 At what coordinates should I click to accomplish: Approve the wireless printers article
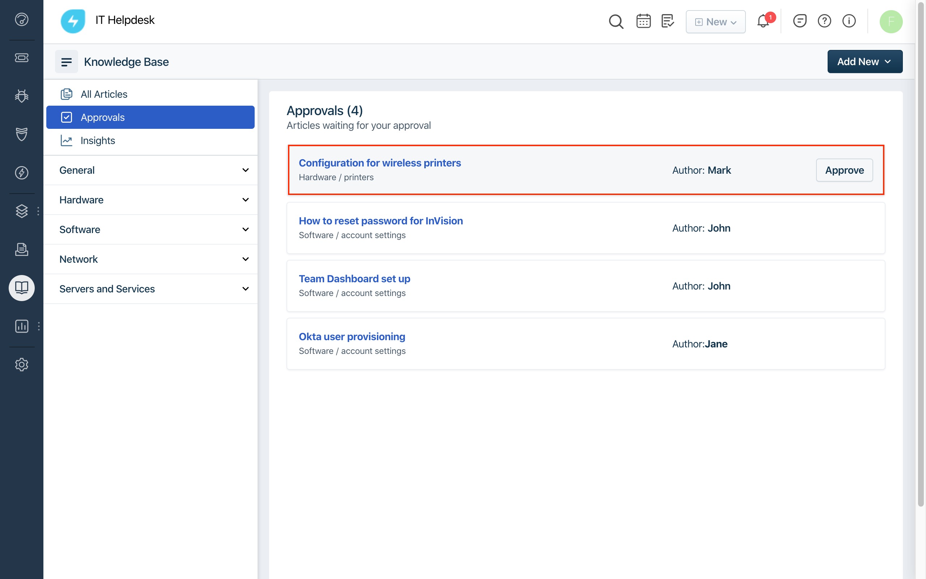point(844,170)
